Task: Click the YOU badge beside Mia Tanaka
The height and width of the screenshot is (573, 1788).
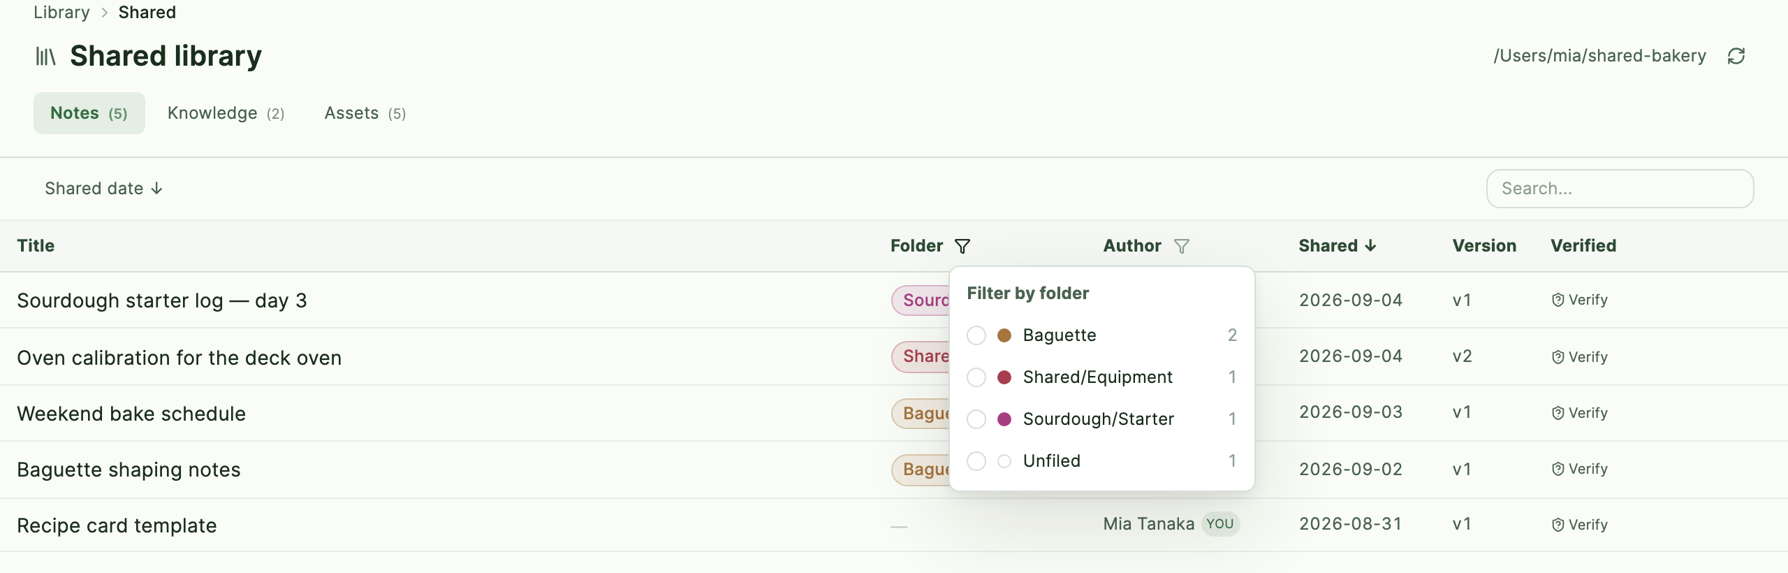Action: pyautogui.click(x=1220, y=524)
